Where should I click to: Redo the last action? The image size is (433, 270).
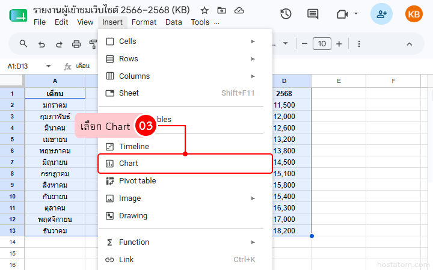click(x=59, y=44)
